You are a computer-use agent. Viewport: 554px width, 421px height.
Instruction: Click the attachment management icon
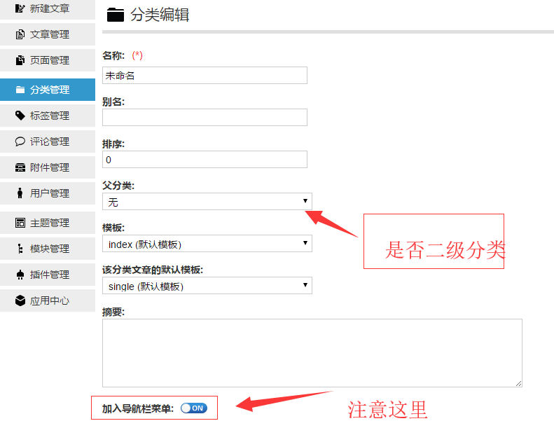click(20, 167)
